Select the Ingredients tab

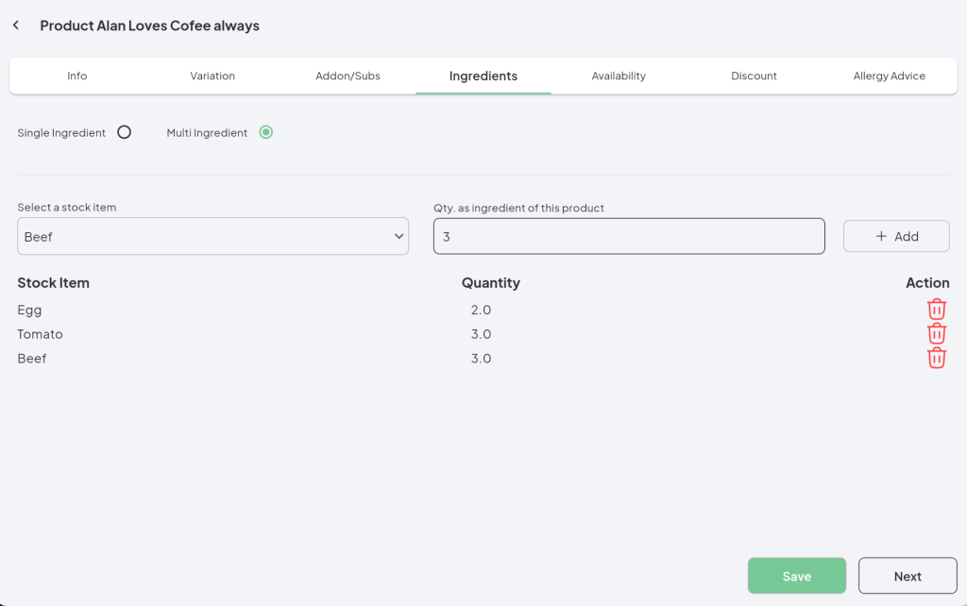click(483, 76)
